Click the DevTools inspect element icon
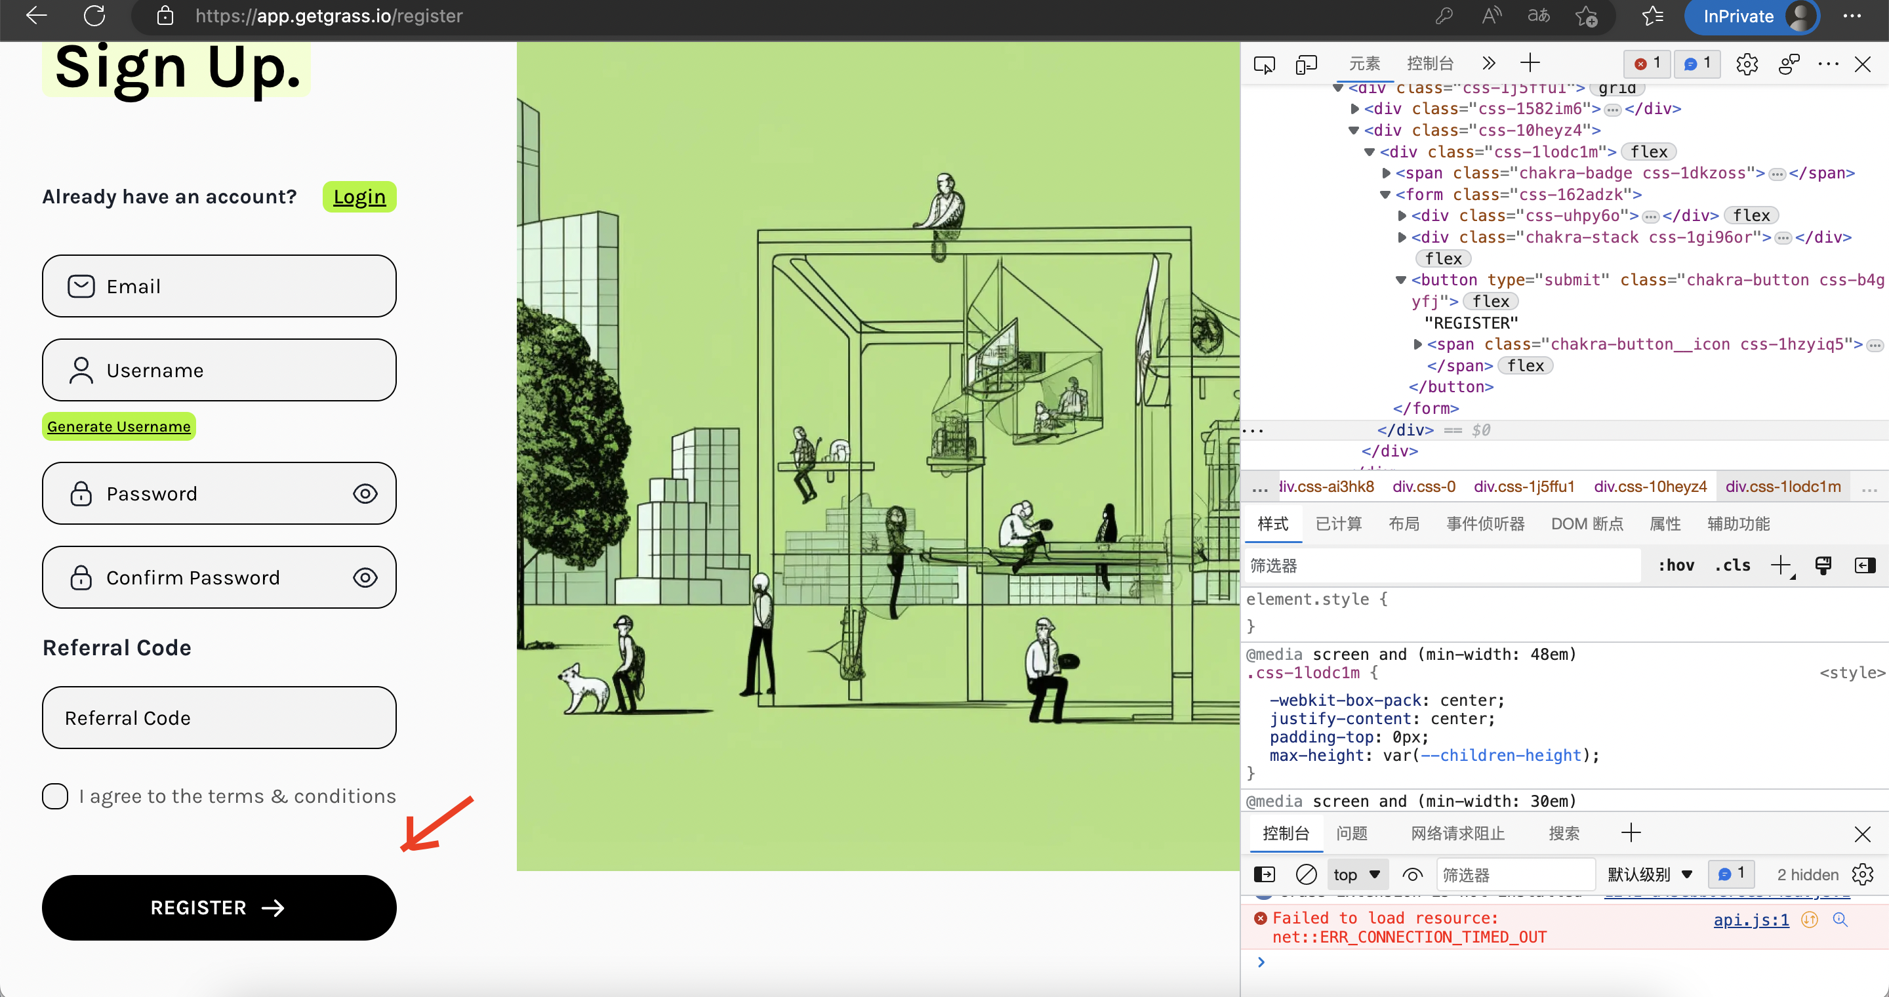 pos(1265,64)
